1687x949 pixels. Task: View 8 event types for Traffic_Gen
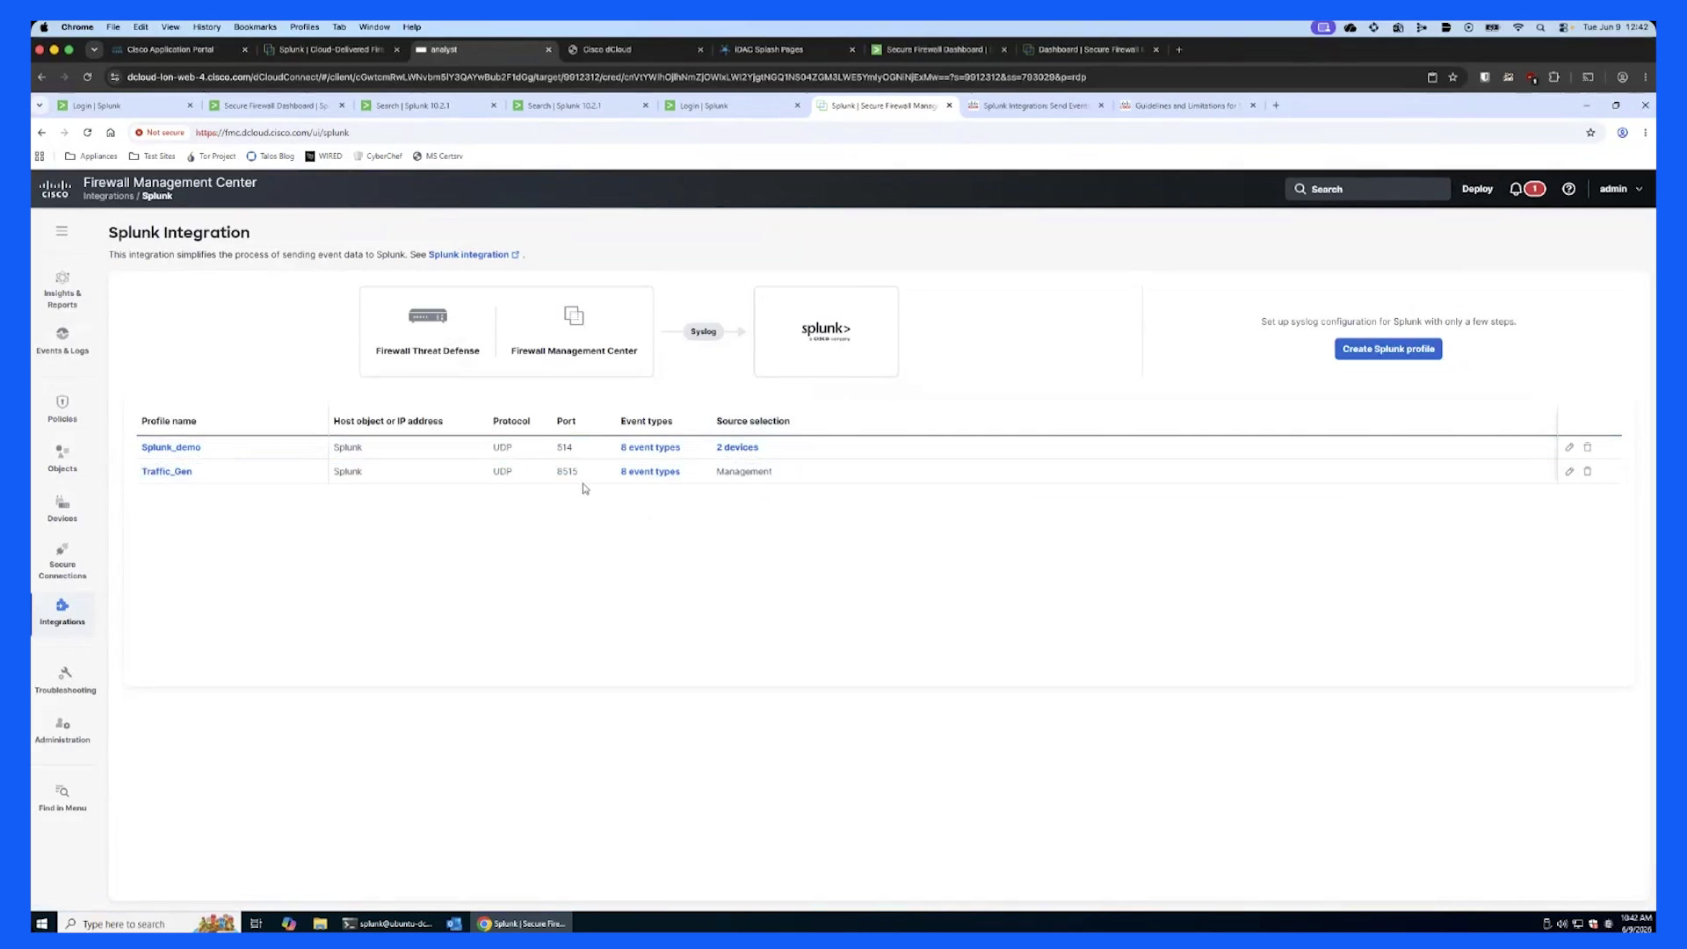tap(650, 472)
